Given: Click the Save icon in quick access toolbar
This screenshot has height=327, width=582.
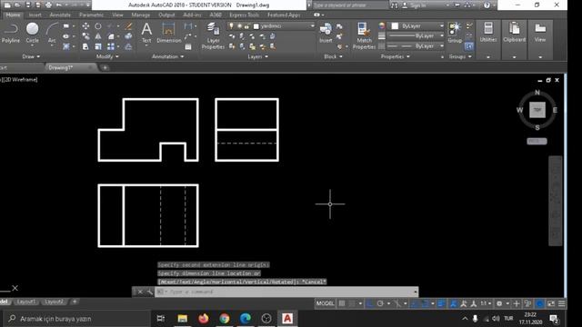Looking at the screenshot, I should pos(28,5).
